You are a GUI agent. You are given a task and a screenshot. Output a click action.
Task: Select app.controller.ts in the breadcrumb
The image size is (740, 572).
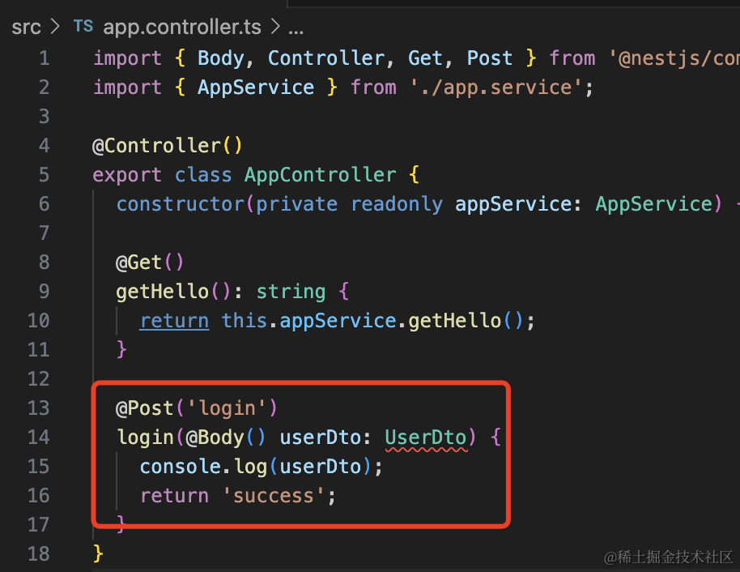tap(182, 27)
